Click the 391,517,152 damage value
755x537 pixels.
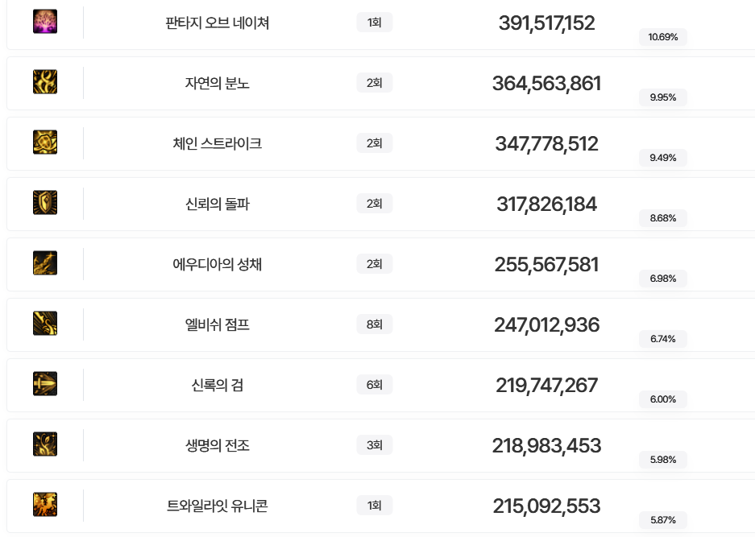[x=546, y=23]
